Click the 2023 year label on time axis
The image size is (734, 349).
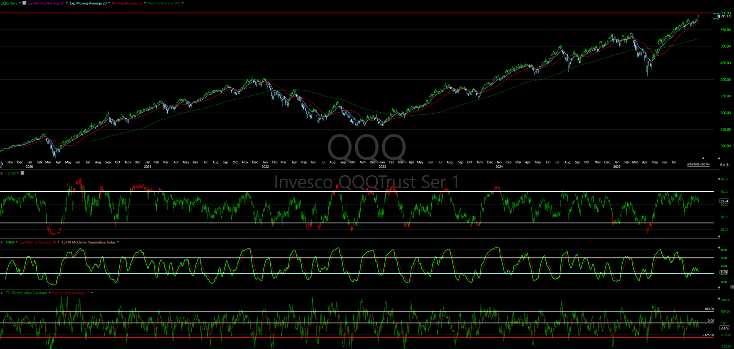(x=382, y=166)
